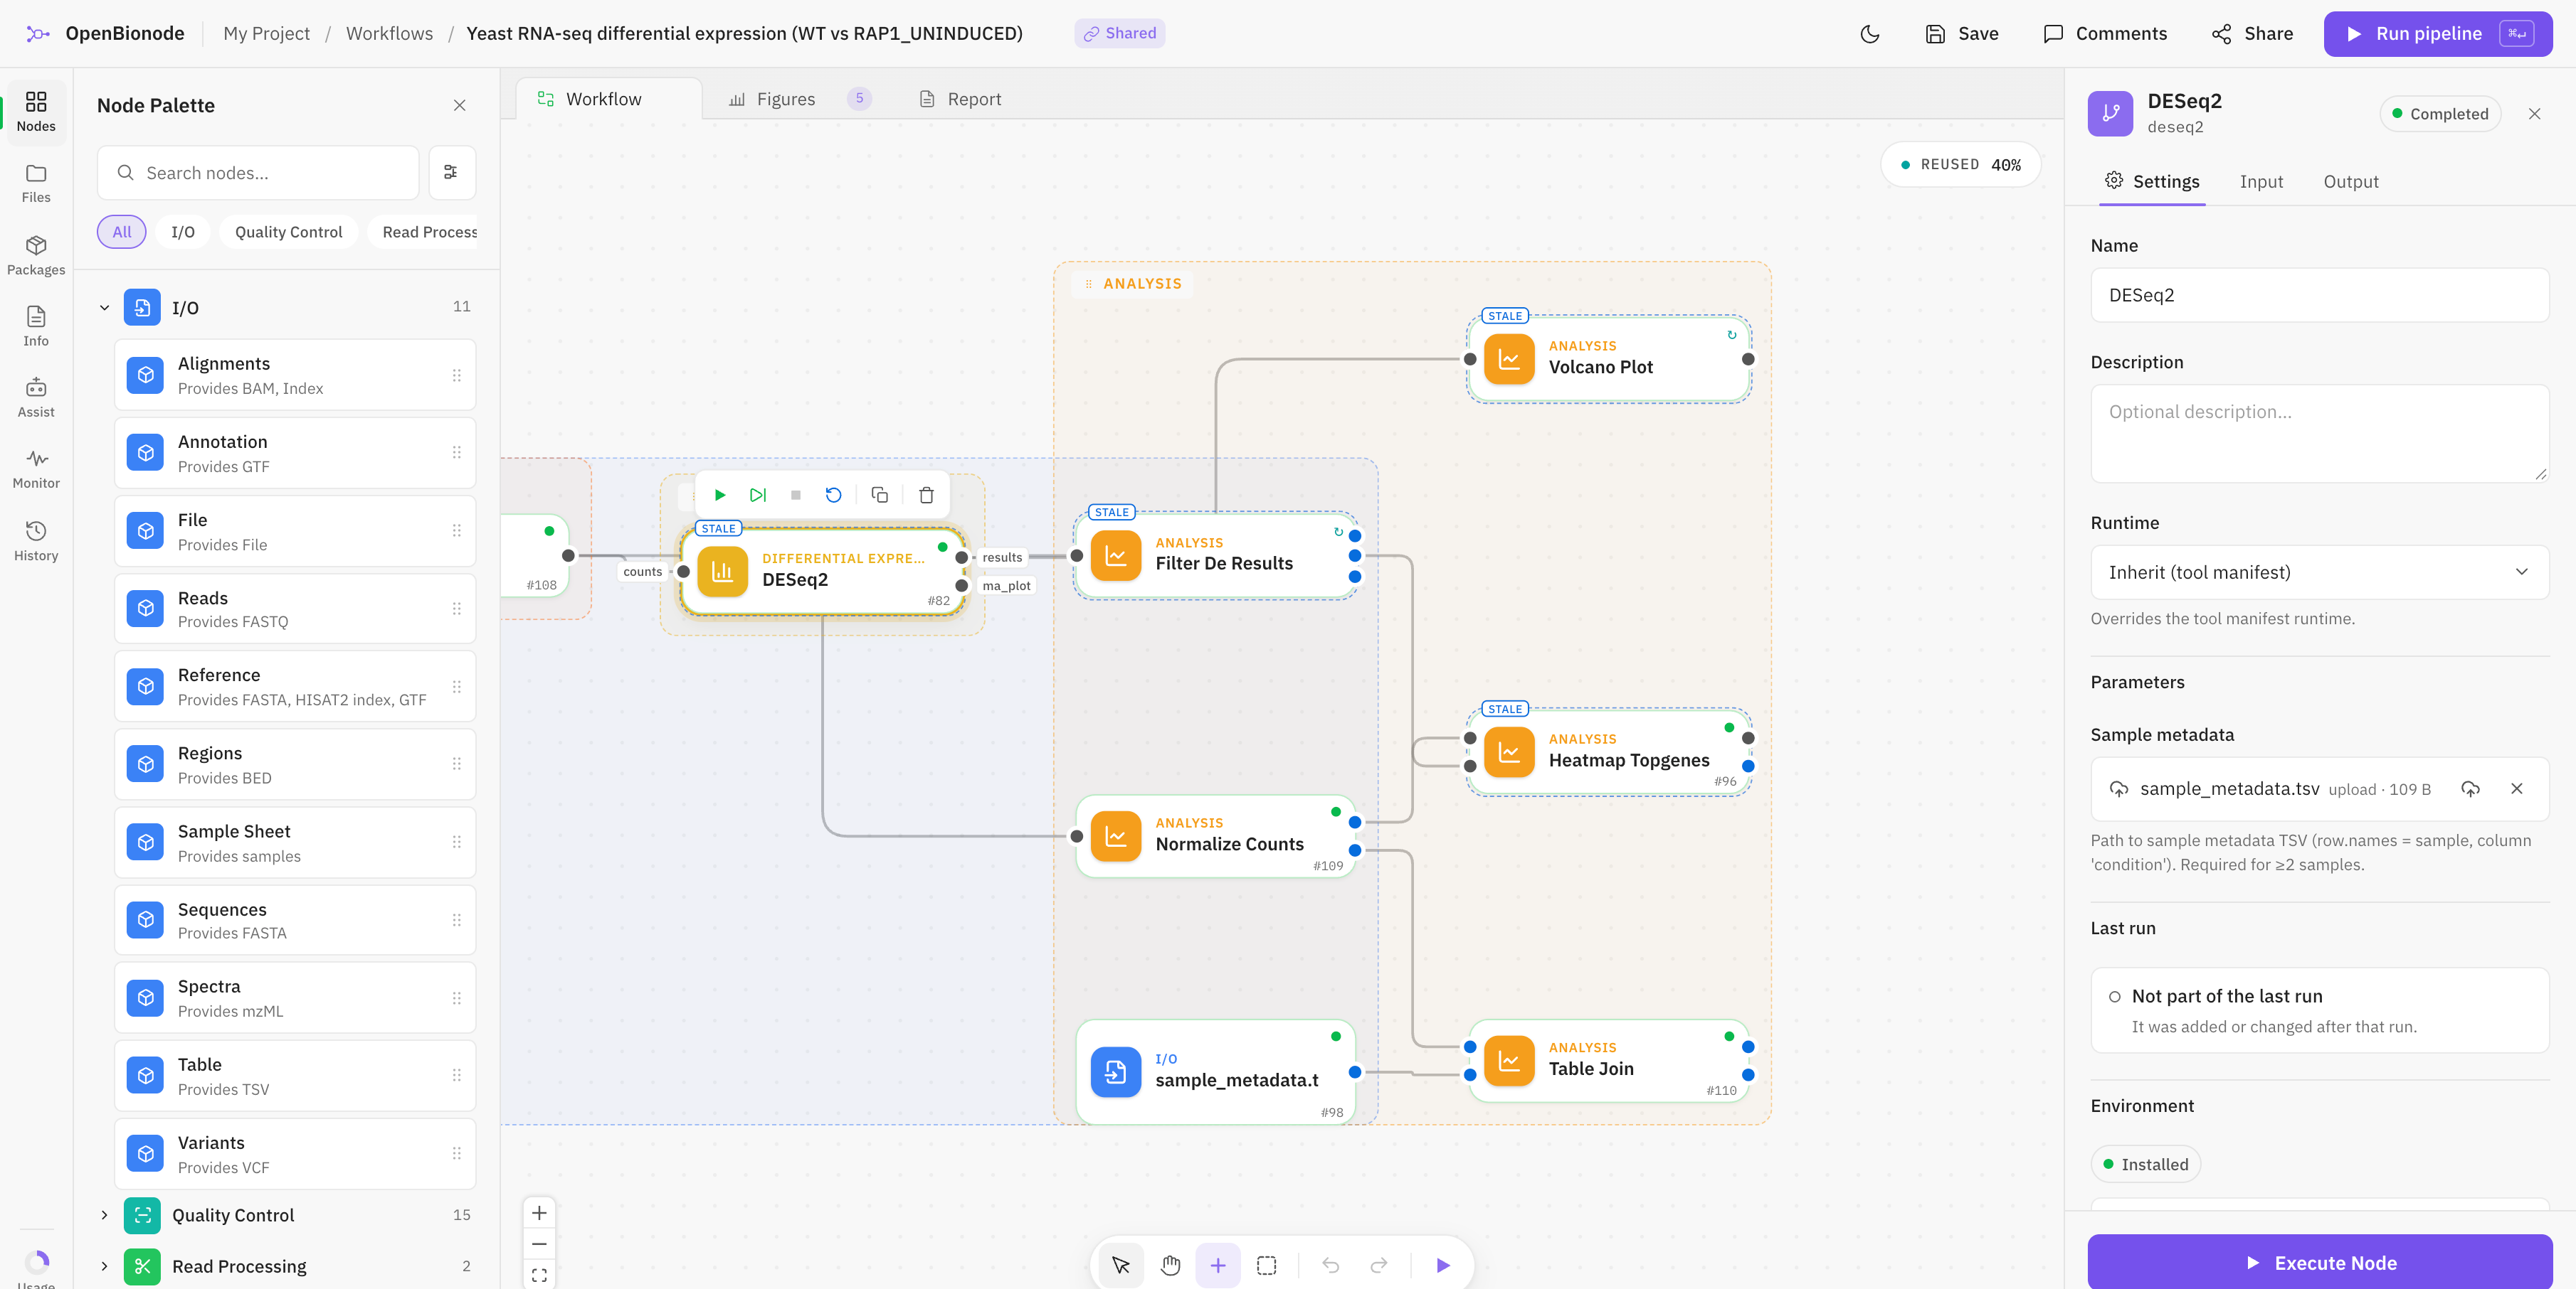Select the pointer selection tool

pyautogui.click(x=1121, y=1265)
